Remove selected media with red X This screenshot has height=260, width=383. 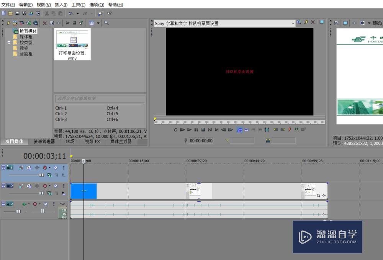click(45, 23)
